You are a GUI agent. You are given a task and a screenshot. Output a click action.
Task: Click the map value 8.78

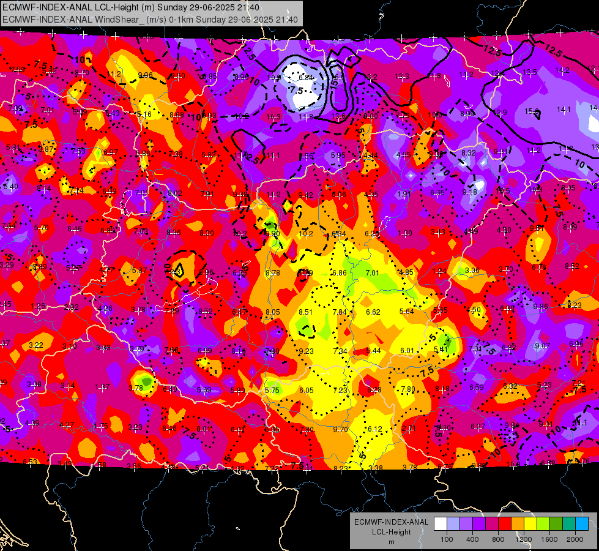(x=273, y=272)
